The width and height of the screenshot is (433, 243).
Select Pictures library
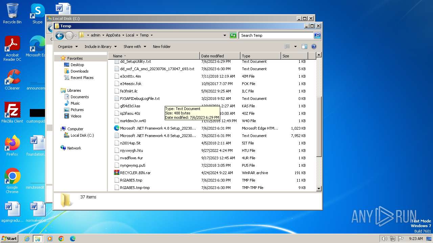(x=77, y=110)
